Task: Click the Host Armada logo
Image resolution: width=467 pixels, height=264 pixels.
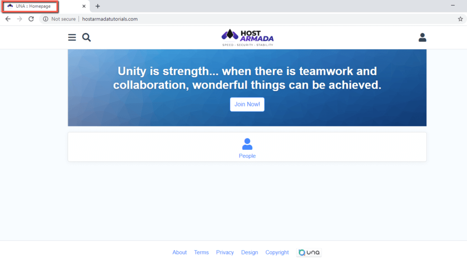Action: tap(248, 37)
